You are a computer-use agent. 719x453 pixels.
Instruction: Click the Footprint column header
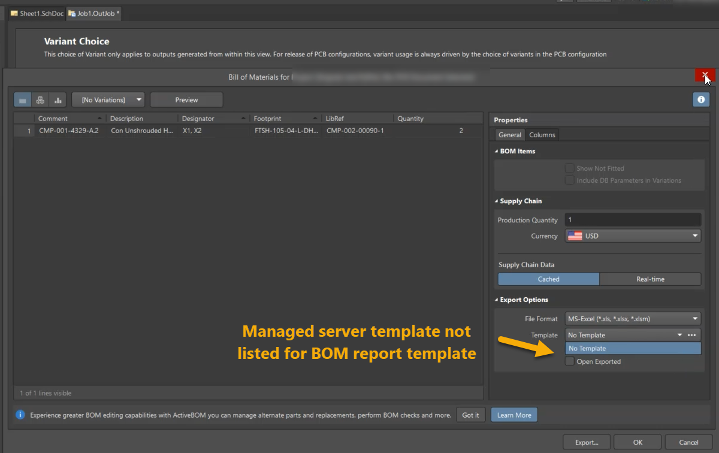[x=285, y=119]
